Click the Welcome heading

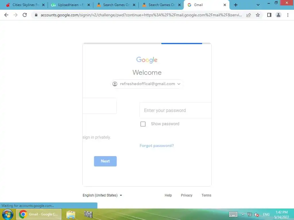coord(147,72)
